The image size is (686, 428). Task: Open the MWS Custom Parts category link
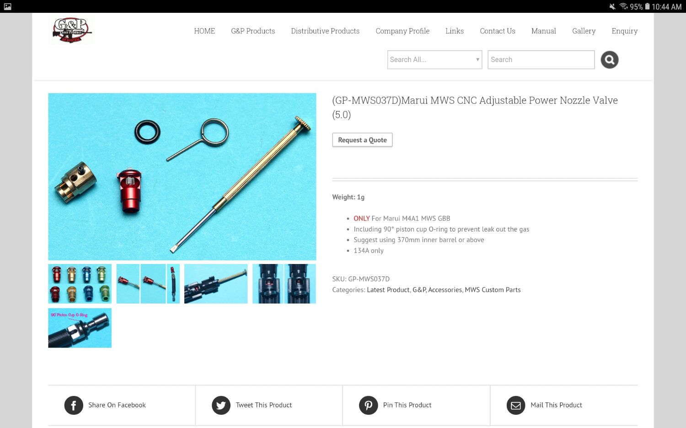pos(493,290)
